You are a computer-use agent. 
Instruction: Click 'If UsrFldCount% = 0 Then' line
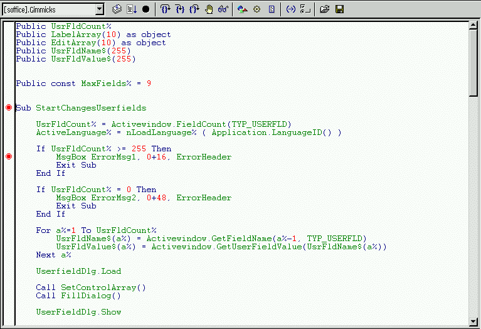(96, 190)
